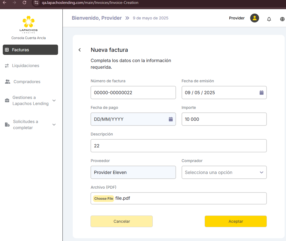Click the Choose File button
Screen dimensions: 286x241
tap(104, 199)
